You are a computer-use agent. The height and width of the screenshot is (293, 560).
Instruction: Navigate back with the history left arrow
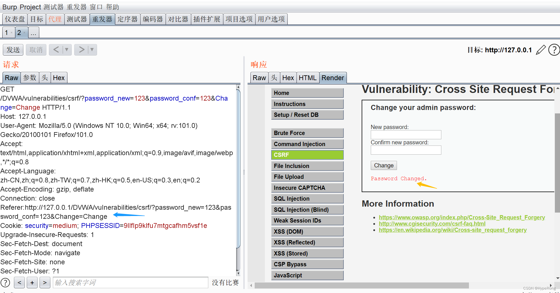56,50
